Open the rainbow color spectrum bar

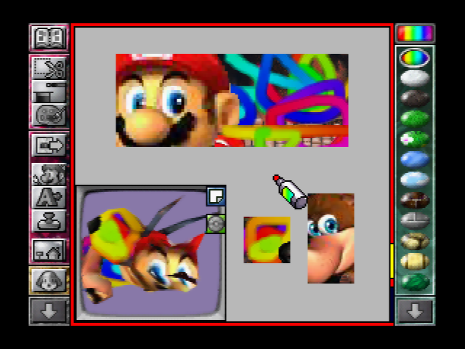pos(415,33)
